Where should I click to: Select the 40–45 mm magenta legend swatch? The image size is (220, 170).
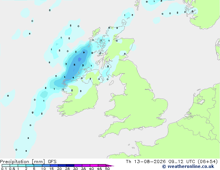94,165
